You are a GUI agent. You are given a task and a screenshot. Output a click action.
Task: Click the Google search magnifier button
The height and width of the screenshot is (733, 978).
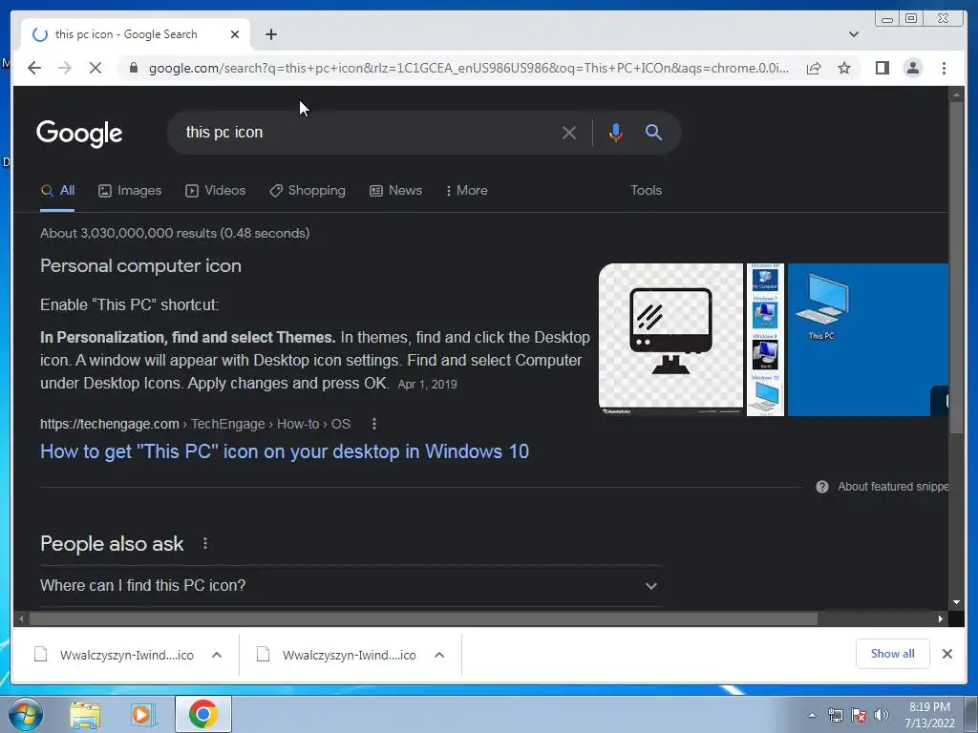pos(653,132)
